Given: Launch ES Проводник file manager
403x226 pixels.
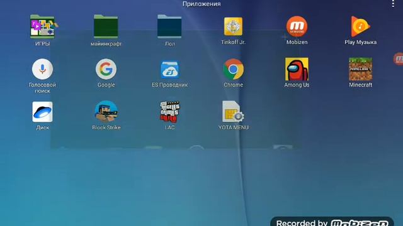Looking at the screenshot, I should [x=169, y=70].
